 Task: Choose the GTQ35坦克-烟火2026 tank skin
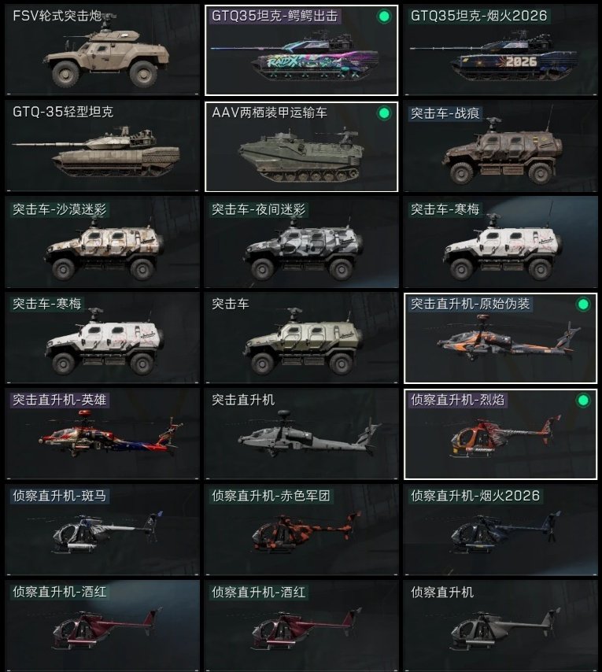click(x=500, y=50)
